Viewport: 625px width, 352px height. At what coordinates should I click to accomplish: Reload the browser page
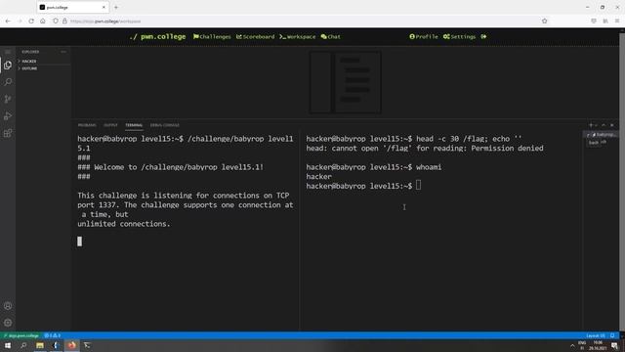(x=31, y=22)
